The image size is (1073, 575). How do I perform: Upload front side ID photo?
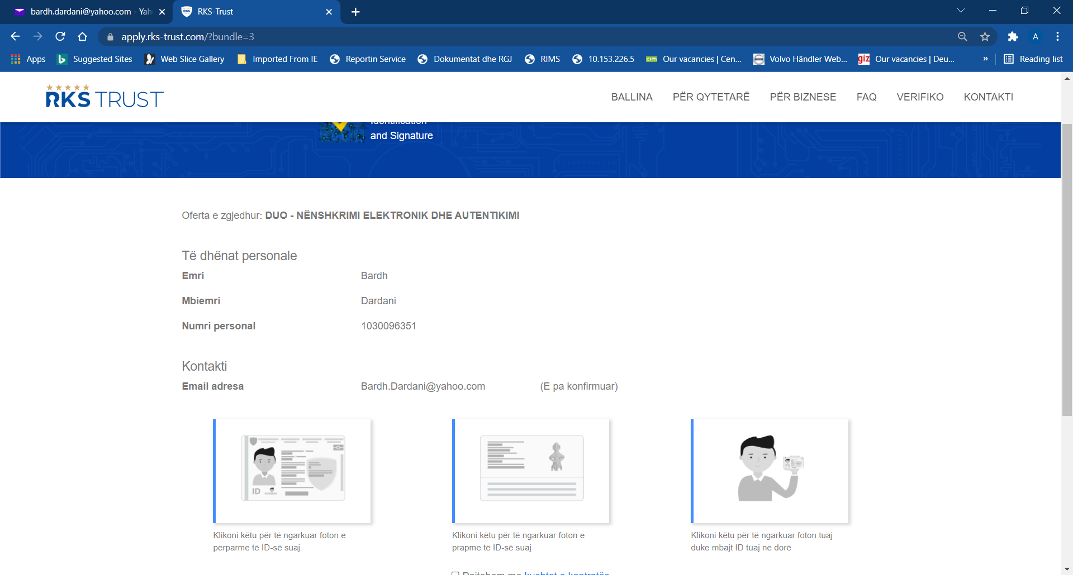(292, 471)
